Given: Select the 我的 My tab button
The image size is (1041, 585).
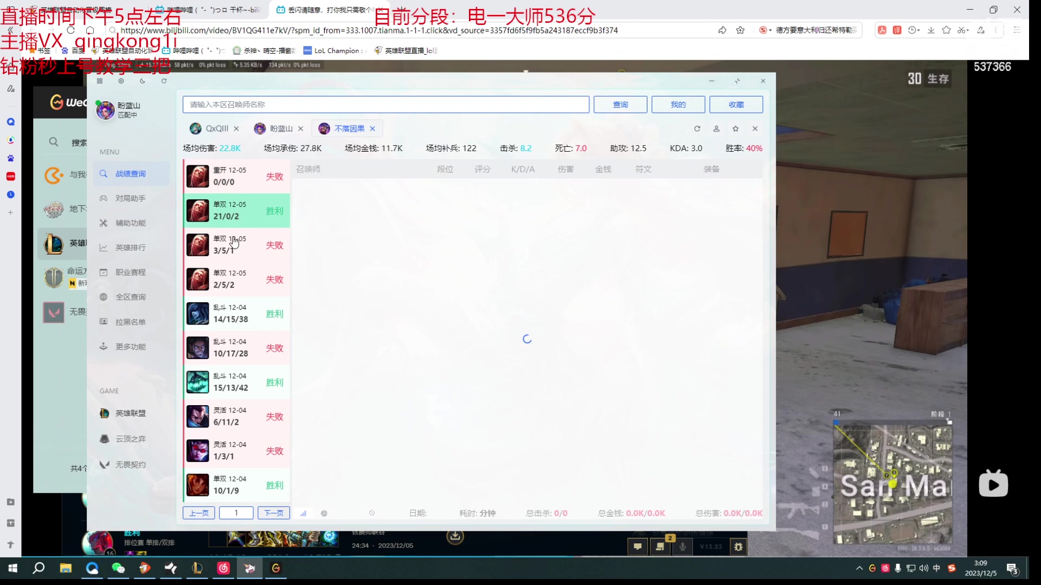Looking at the screenshot, I should (677, 103).
